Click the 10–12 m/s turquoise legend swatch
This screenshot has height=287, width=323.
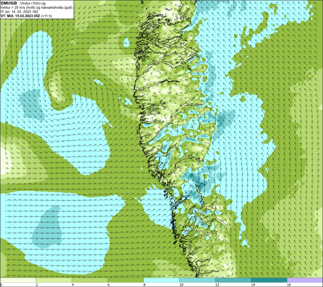pyautogui.click(x=197, y=280)
